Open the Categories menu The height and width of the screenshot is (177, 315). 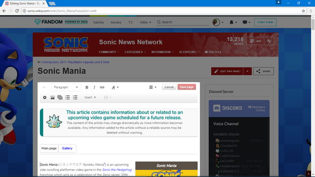[x=135, y=52]
